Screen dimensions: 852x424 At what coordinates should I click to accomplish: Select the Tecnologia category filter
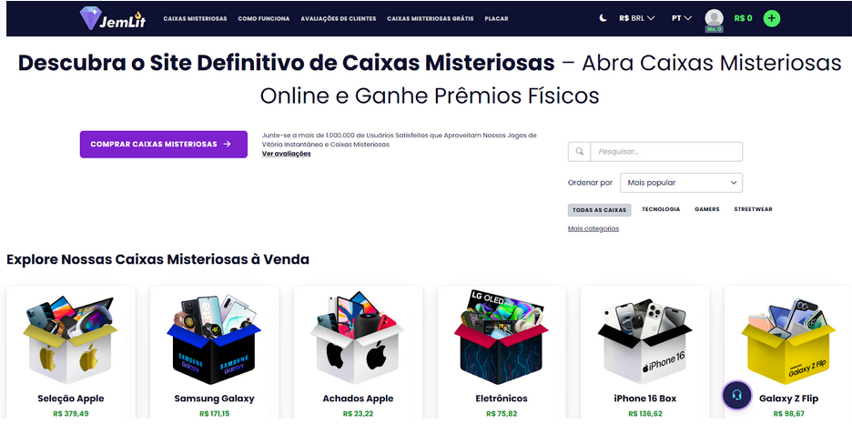pos(661,209)
